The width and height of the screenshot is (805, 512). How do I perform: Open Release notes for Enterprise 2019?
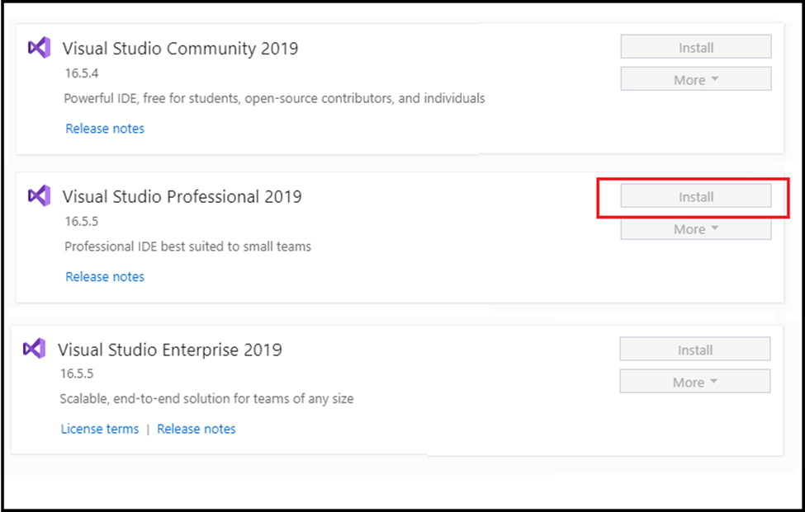(x=197, y=429)
